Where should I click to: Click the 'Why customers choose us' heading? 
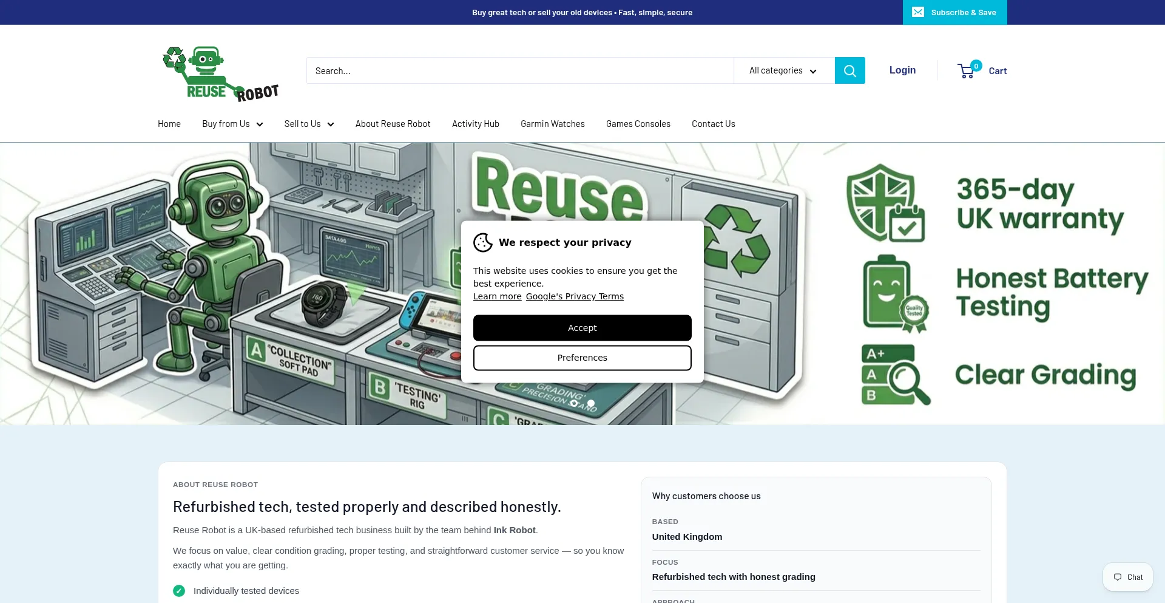706,496
